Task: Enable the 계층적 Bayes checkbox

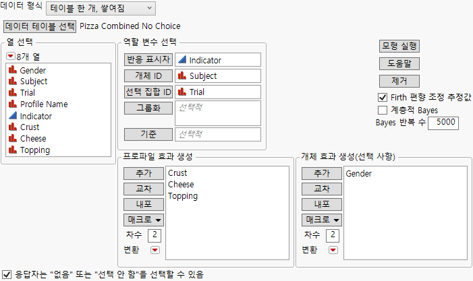Action: point(383,110)
